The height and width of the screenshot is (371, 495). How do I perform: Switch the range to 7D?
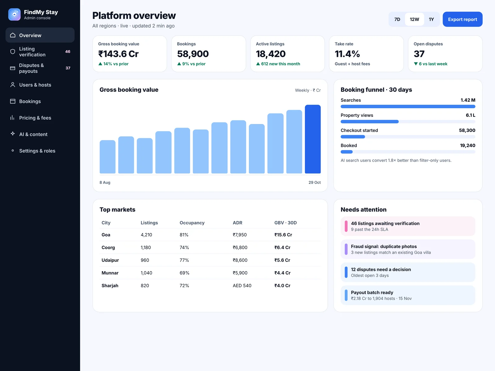tap(397, 19)
